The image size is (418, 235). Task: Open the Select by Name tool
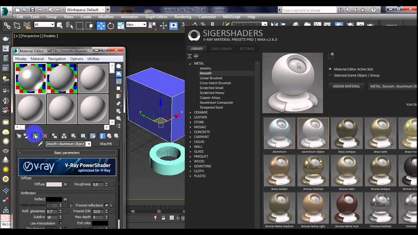tap(70, 25)
